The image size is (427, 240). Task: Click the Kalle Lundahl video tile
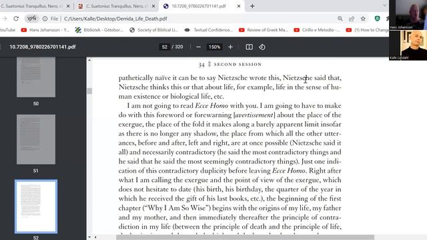(x=408, y=45)
